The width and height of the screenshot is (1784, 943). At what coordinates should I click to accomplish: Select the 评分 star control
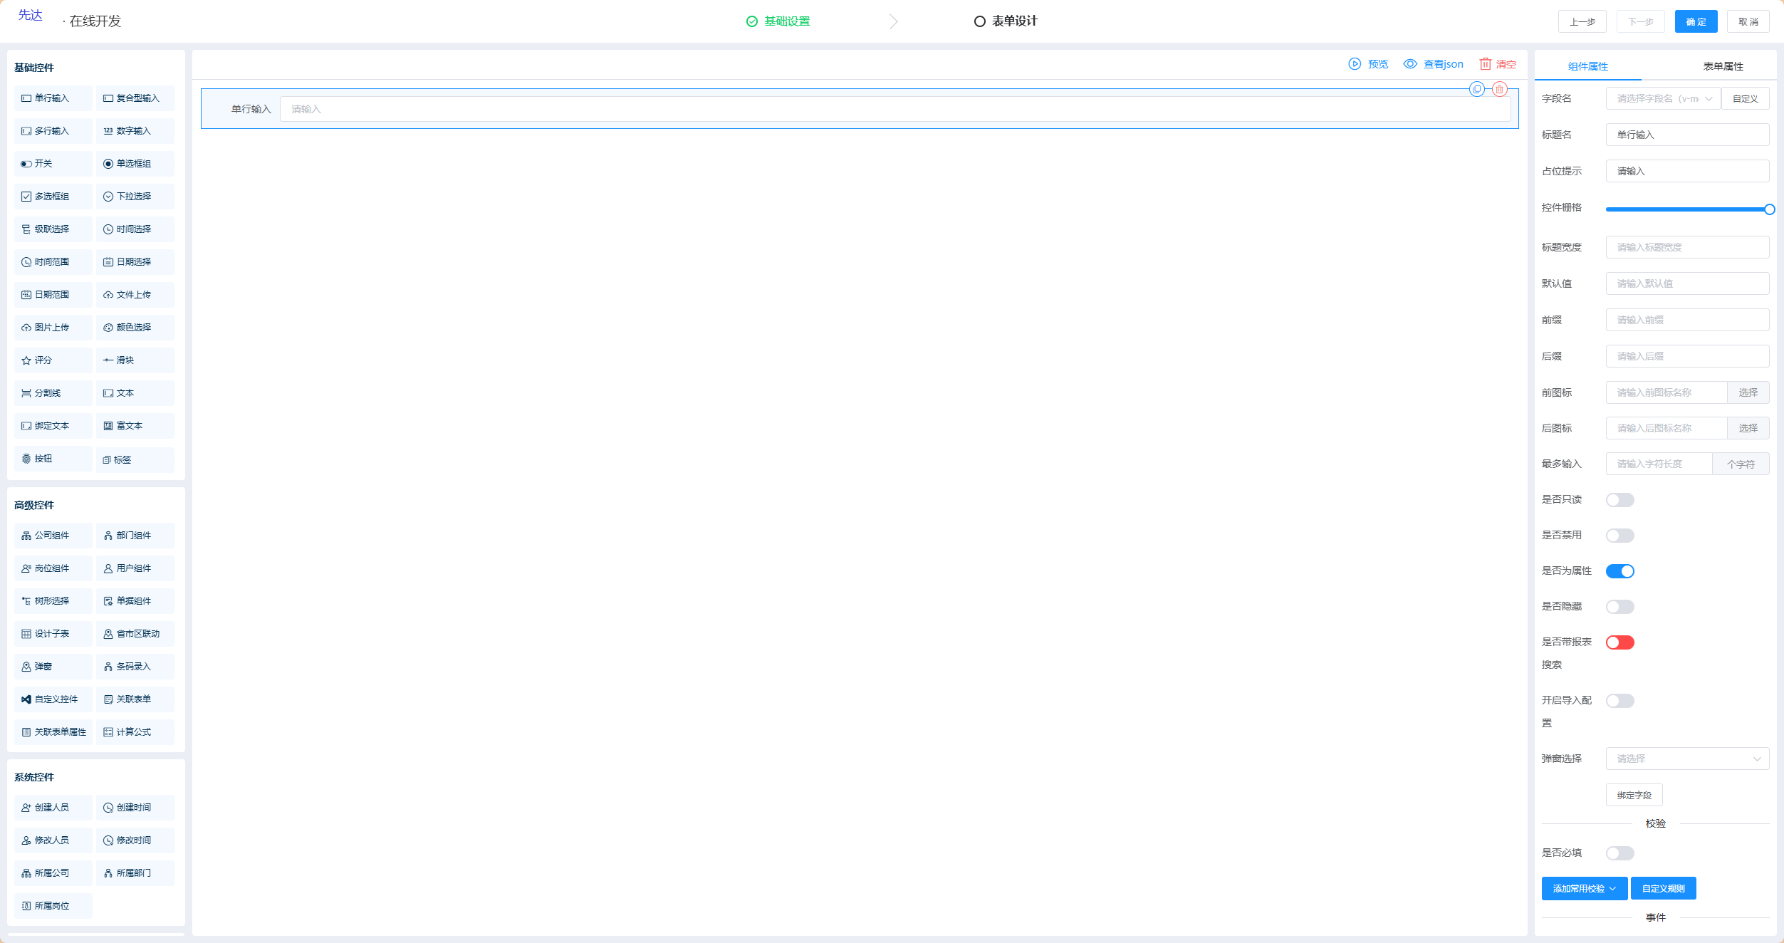click(53, 360)
